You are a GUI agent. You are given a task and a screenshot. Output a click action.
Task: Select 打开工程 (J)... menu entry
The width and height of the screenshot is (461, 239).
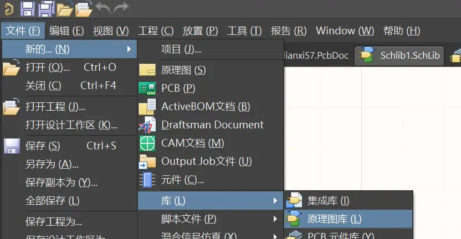(x=69, y=107)
